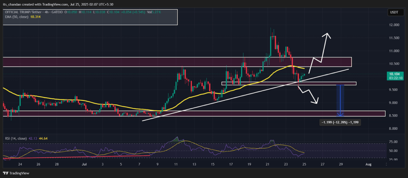Click the OFFICIAL TRUMP/Tether symbol title
This screenshot has height=178, width=408.
(x=24, y=12)
